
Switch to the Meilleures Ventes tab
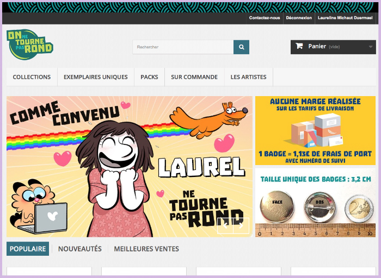pos(146,249)
